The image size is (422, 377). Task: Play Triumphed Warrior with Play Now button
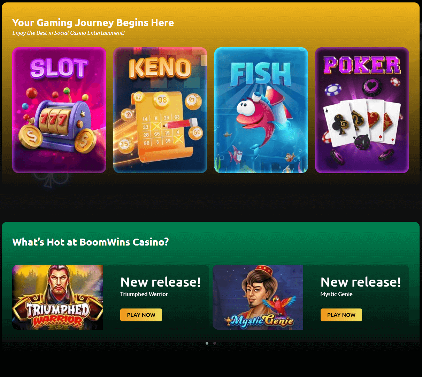coord(141,315)
